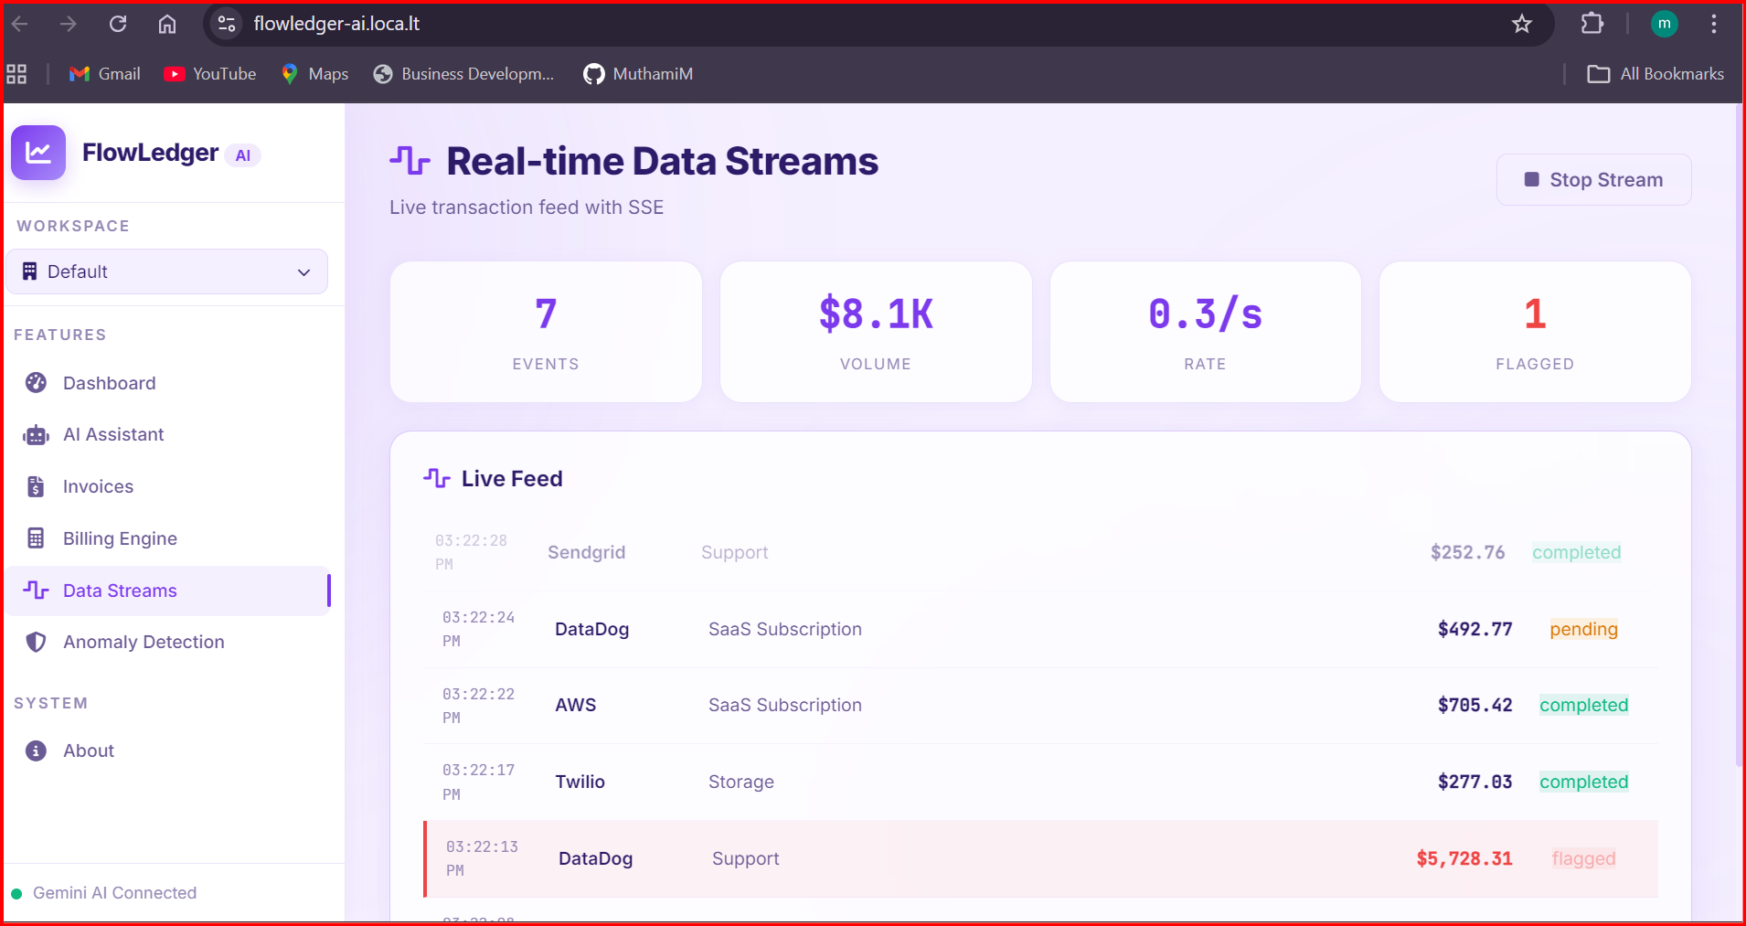Click the FlowLedger brand name

coord(151,153)
